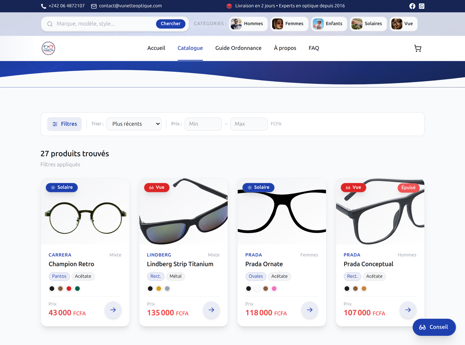This screenshot has width=465, height=345.
Task: Focus the Min price field
Action: pyautogui.click(x=203, y=124)
